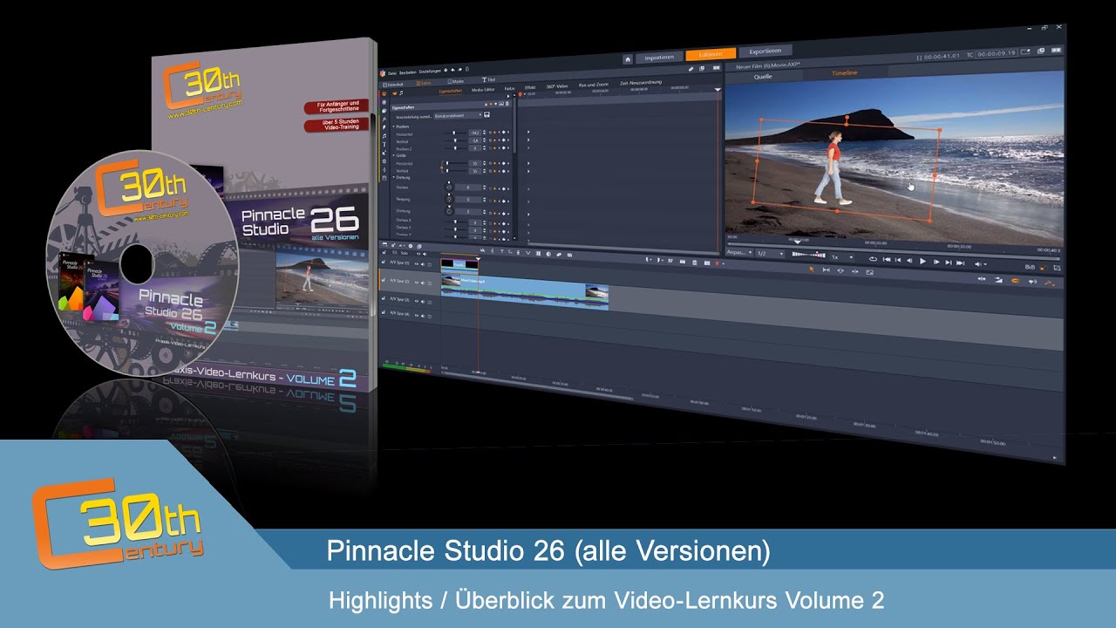This screenshot has height=628, width=1116.
Task: Select the Quelle preview tab
Action: click(763, 77)
